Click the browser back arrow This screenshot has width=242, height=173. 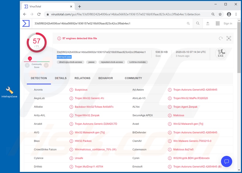[x=25, y=14]
